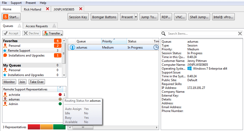Open the Transfer dropdown button
The height and width of the screenshot is (131, 244).
point(53,33)
